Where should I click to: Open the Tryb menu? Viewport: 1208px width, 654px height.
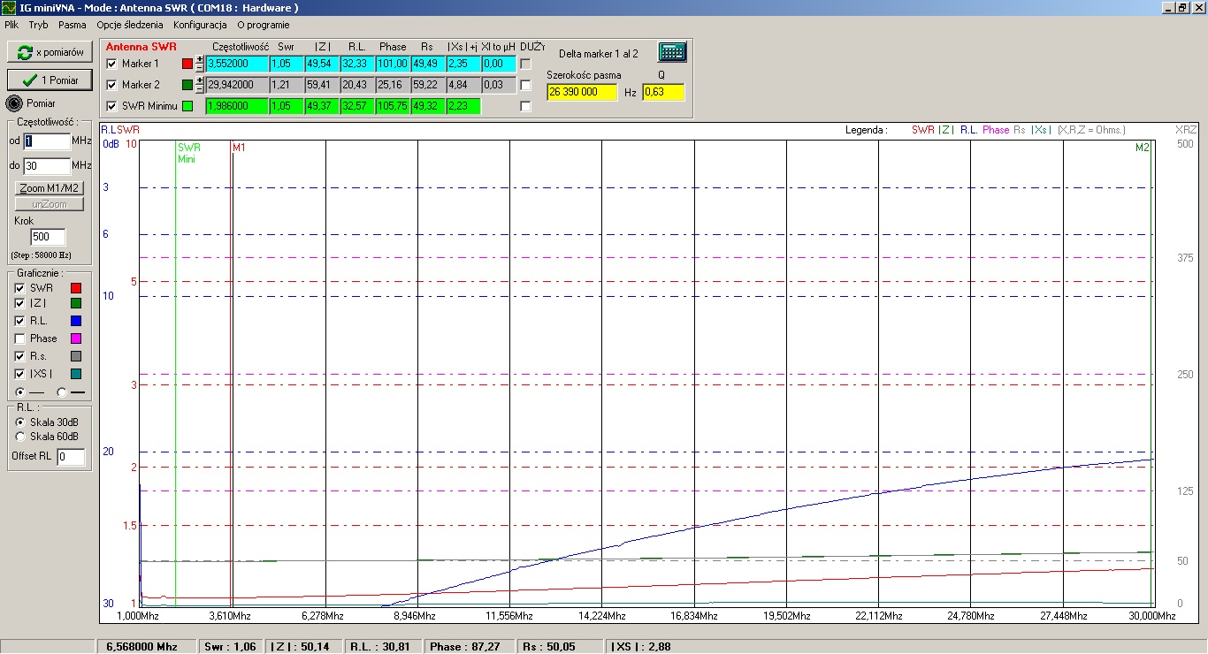(38, 25)
